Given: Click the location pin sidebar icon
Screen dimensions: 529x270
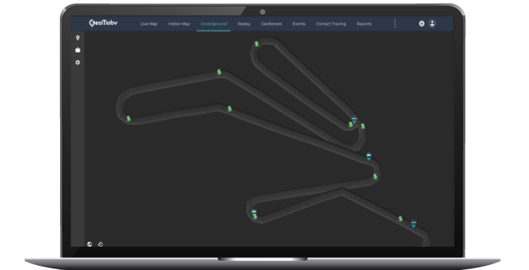Looking at the screenshot, I should click(78, 37).
